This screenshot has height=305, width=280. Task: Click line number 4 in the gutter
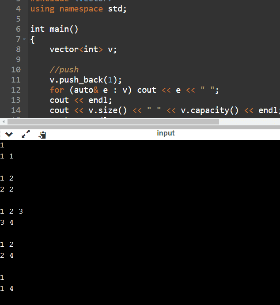tap(18, 9)
